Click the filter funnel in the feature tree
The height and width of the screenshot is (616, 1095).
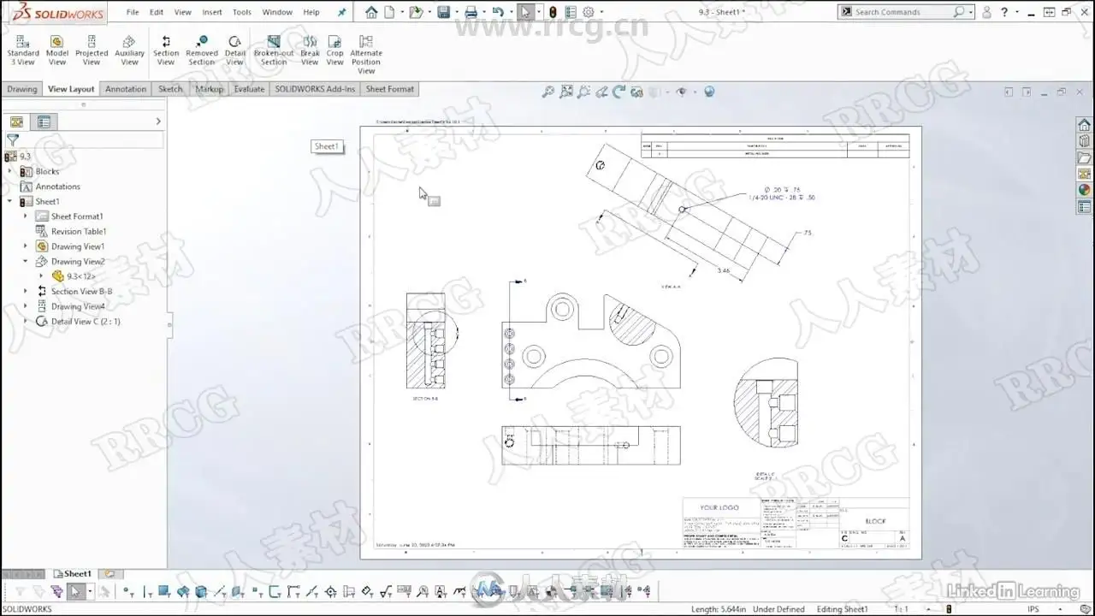(x=13, y=139)
